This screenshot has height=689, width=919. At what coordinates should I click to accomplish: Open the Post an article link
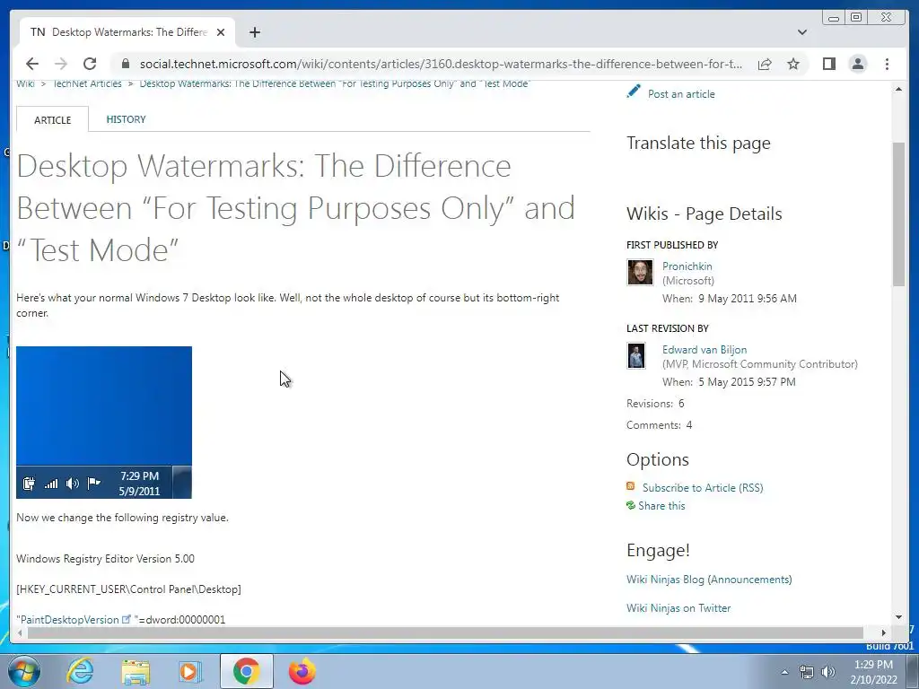pos(681,93)
